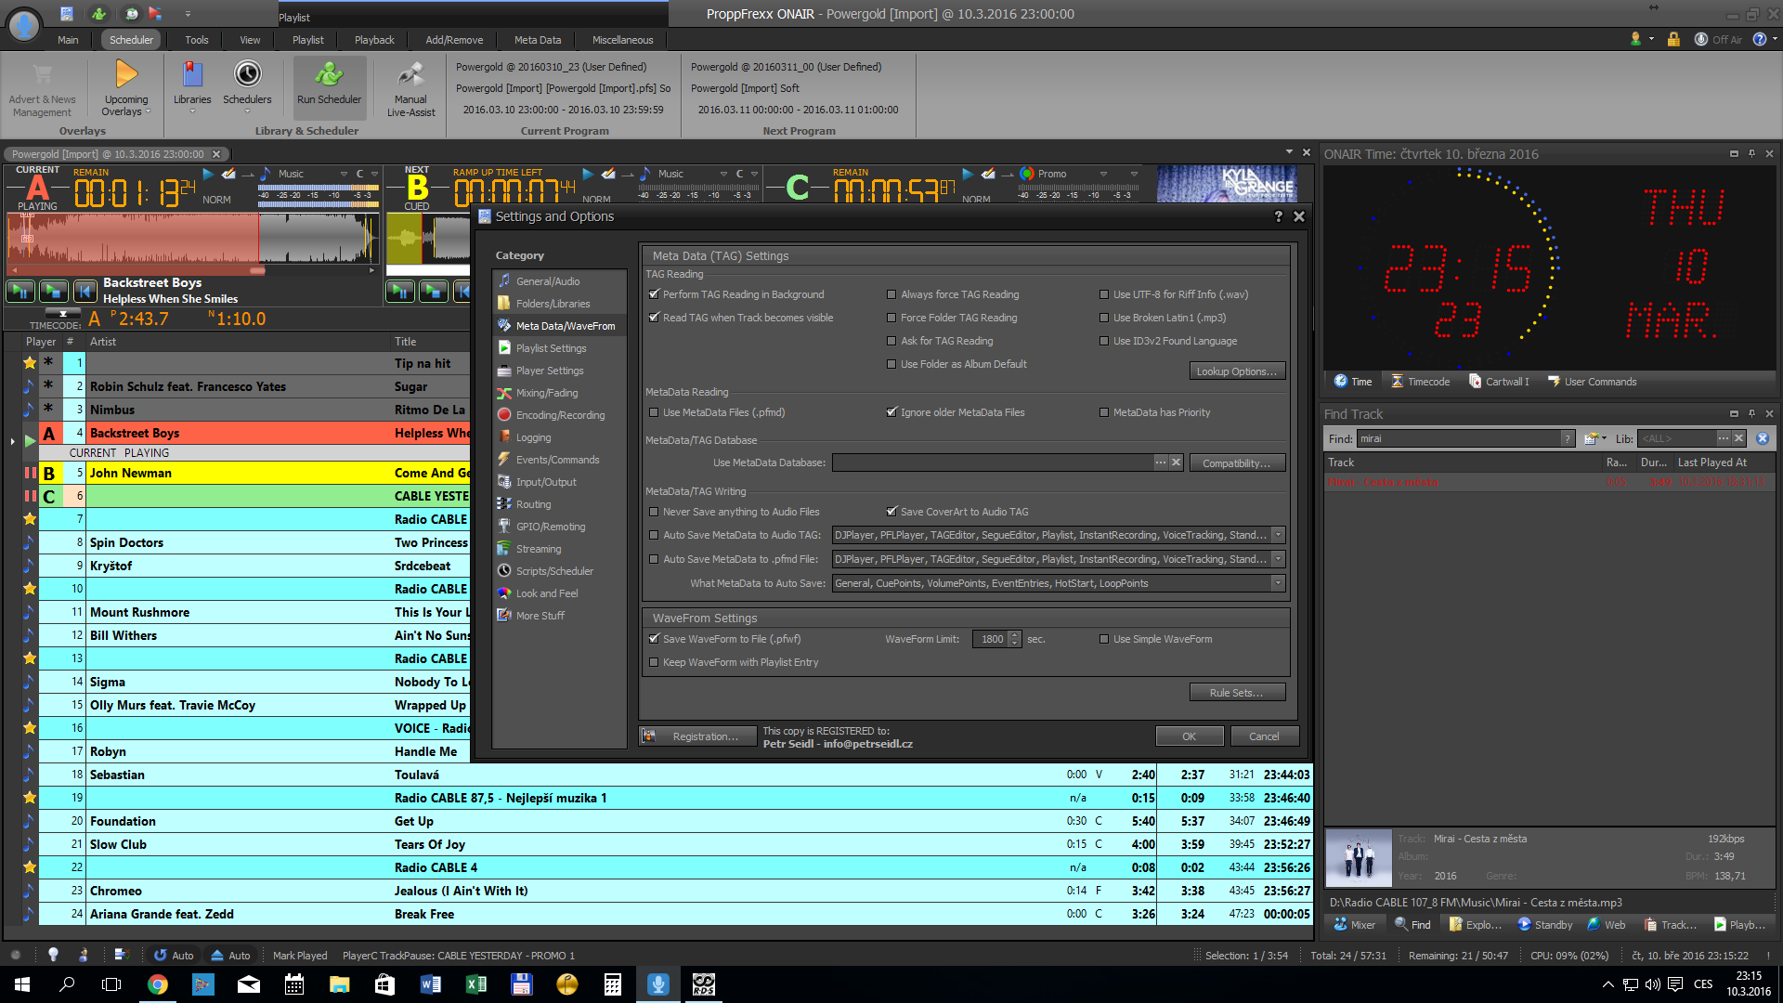Toggle Ignore older MetaData Files
This screenshot has height=1003, width=1783.
point(891,412)
